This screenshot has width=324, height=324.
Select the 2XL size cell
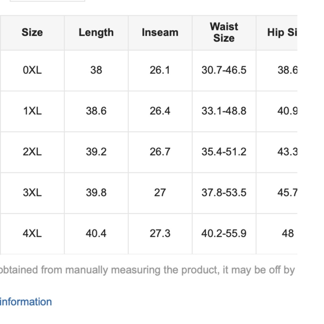(32, 152)
